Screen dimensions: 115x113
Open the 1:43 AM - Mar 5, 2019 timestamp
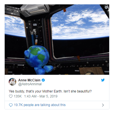41,96
